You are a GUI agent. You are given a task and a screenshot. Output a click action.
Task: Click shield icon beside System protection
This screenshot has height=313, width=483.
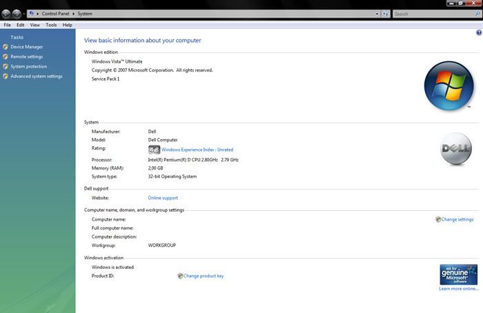(x=6, y=66)
